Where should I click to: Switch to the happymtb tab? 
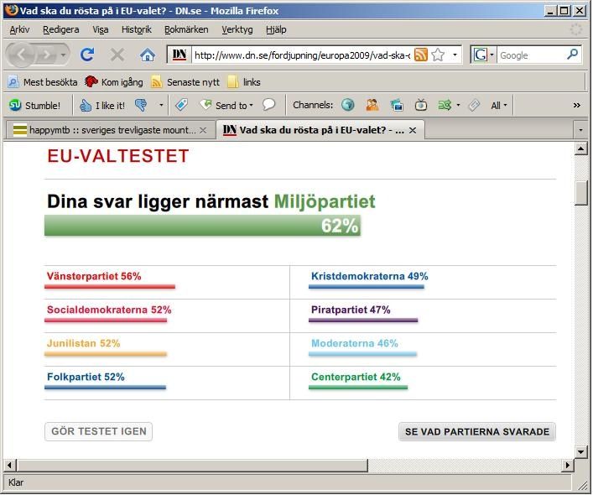coord(110,131)
